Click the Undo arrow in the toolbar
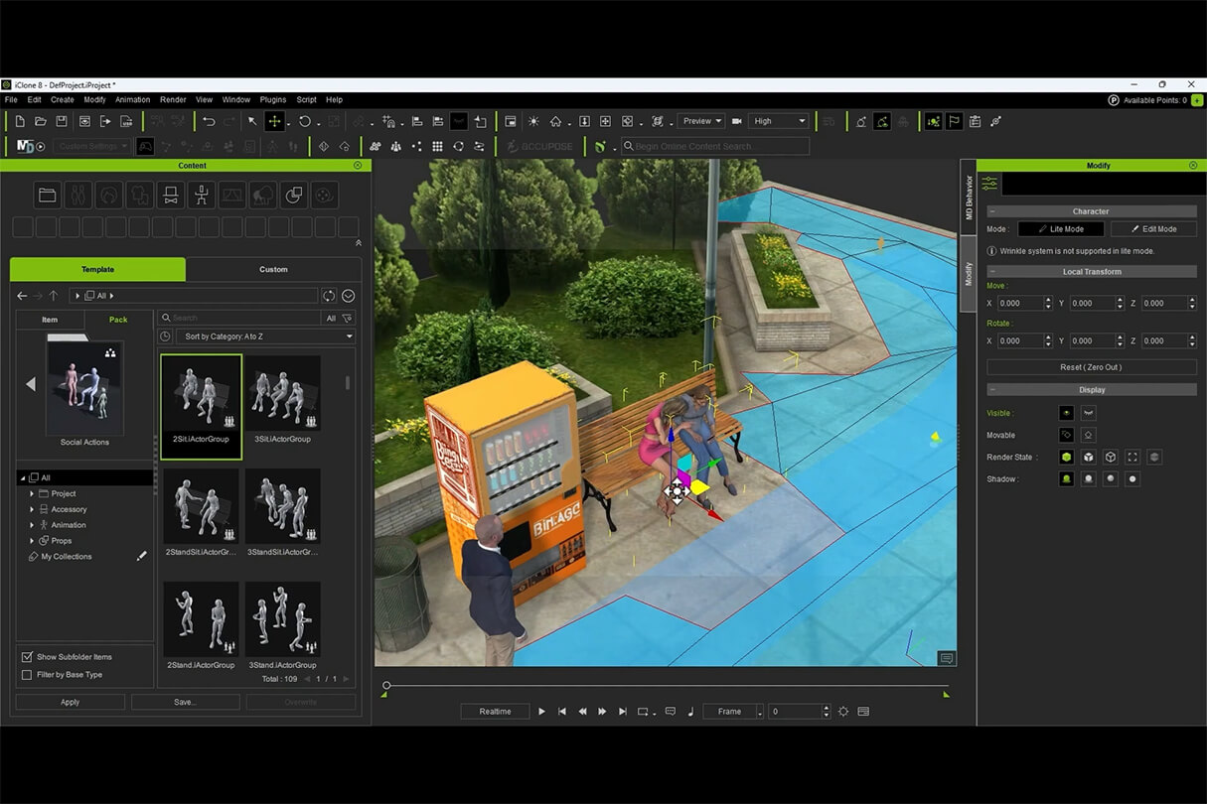 [x=209, y=121]
